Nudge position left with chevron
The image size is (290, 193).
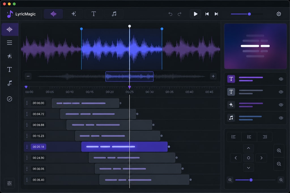(236, 158)
